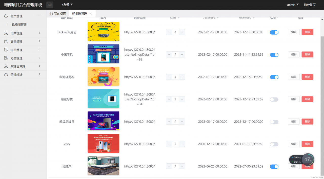Expand the 系统统计 menu chevron

pos(39,74)
